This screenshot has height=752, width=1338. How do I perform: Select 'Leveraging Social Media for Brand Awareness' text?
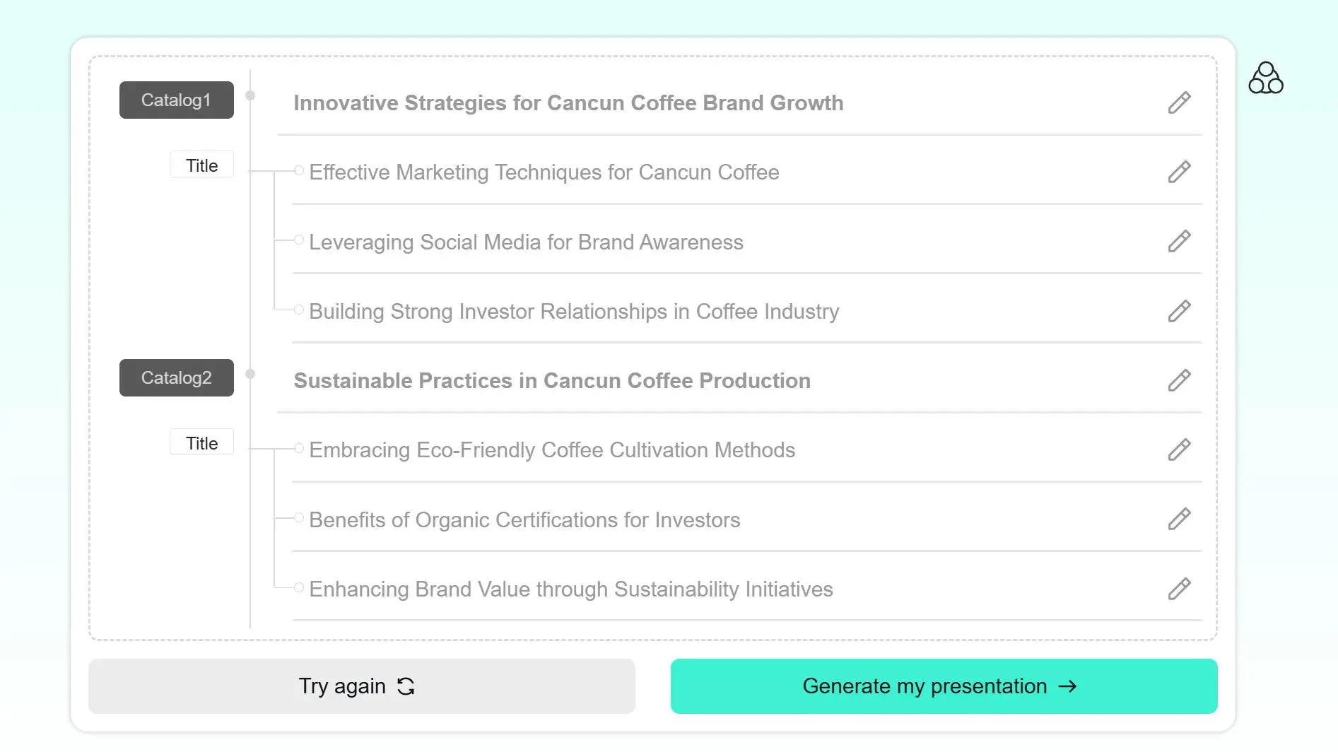526,242
